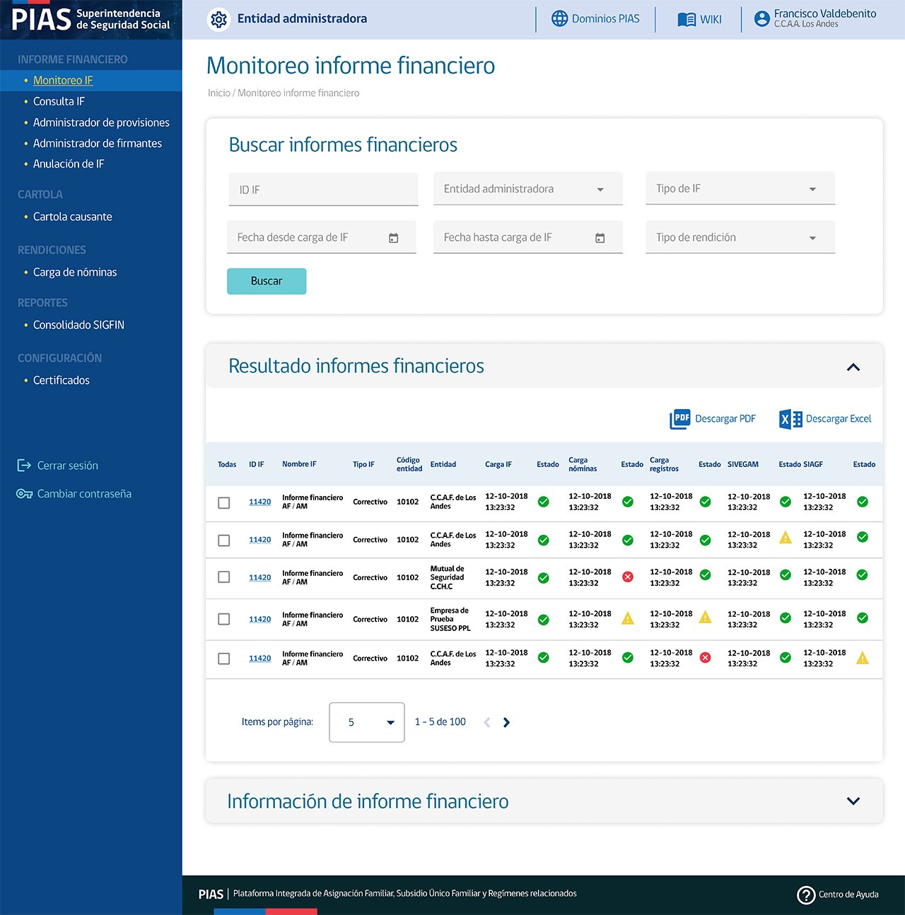The width and height of the screenshot is (905, 915).
Task: Open Certificados configuration
Action: point(62,380)
